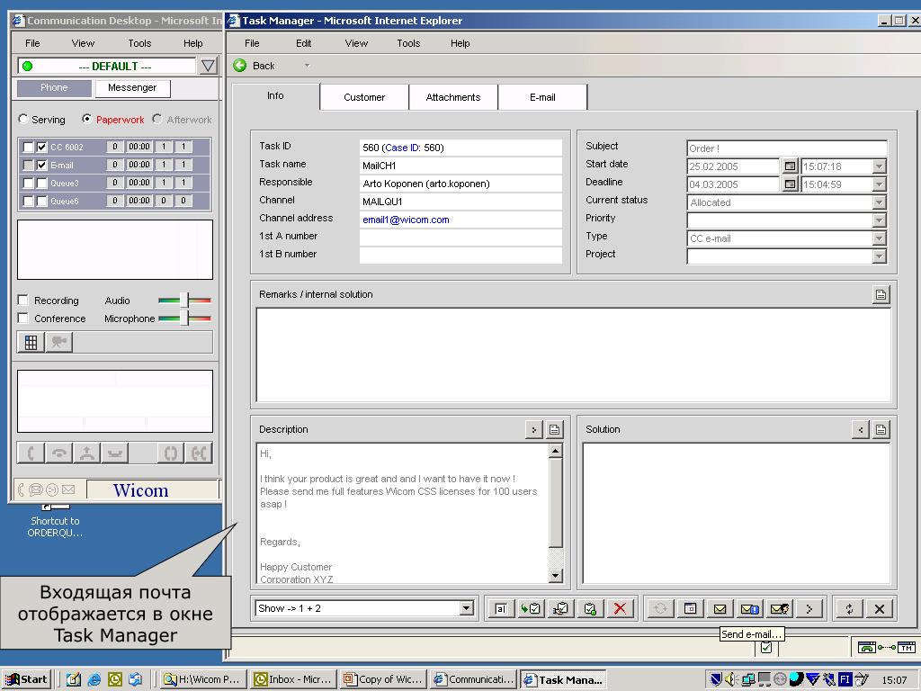This screenshot has width=921, height=691.
Task: Click the email1@wicom.com address link
Action: (406, 220)
